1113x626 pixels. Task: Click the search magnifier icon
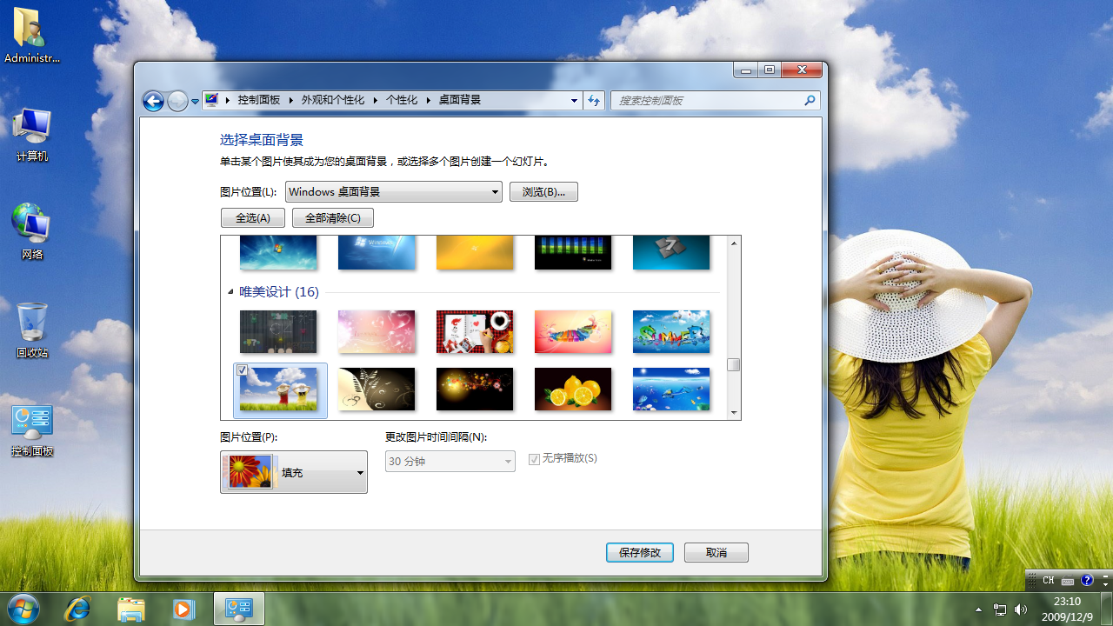pos(810,100)
